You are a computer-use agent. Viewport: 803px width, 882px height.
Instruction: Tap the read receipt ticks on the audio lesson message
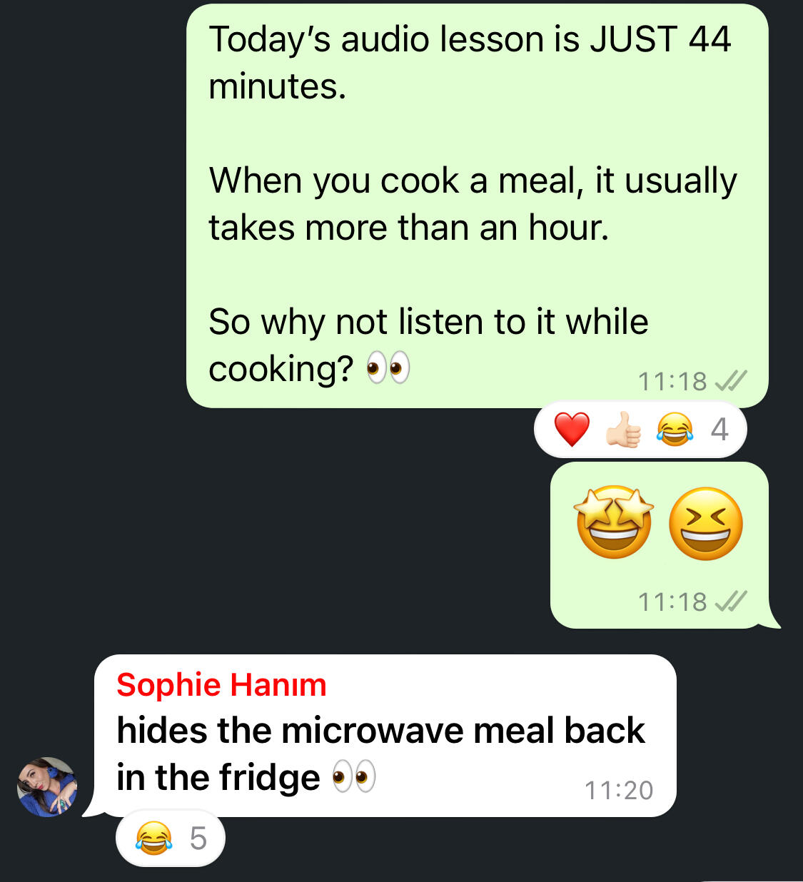coord(731,381)
